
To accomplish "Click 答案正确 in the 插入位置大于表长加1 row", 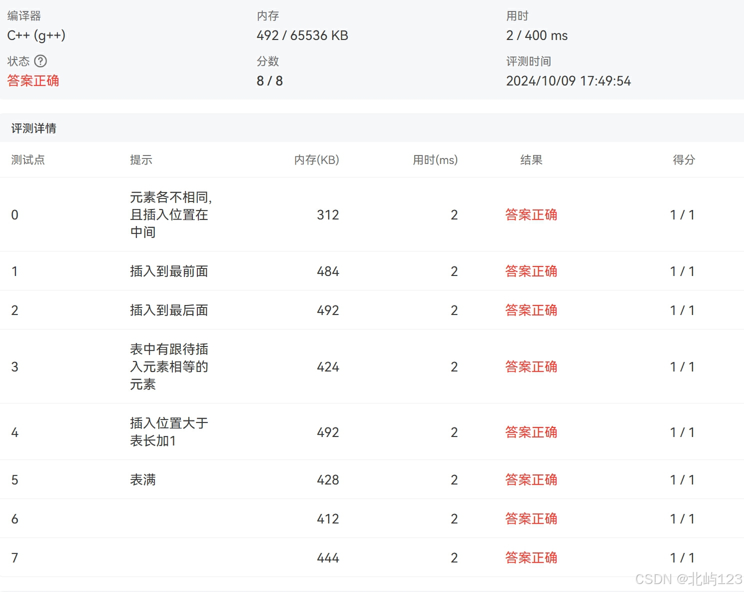I will click(x=531, y=432).
